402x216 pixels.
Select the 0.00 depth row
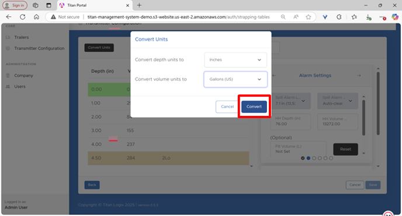(109, 89)
